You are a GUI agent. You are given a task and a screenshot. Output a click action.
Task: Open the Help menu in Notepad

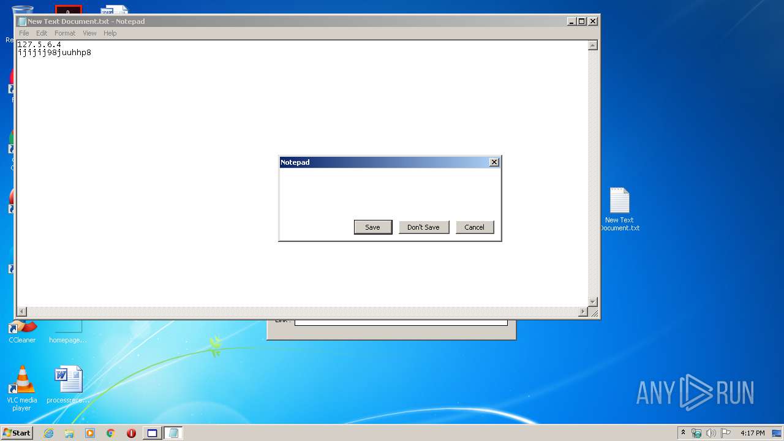click(110, 33)
